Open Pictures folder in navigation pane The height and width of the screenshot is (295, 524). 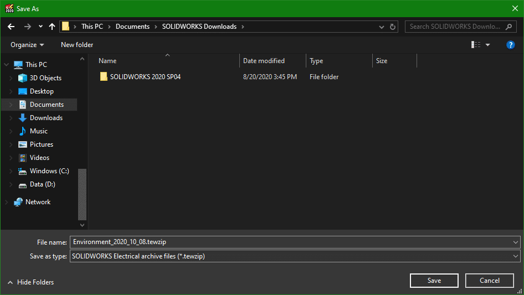pos(42,144)
